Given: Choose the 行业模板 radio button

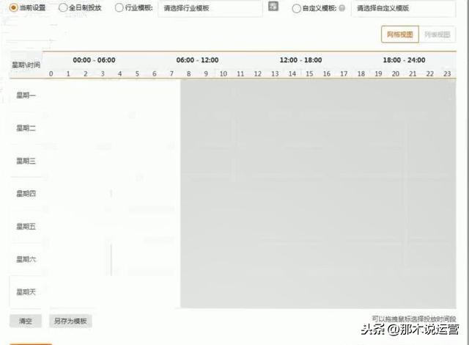Looking at the screenshot, I should (119, 7).
